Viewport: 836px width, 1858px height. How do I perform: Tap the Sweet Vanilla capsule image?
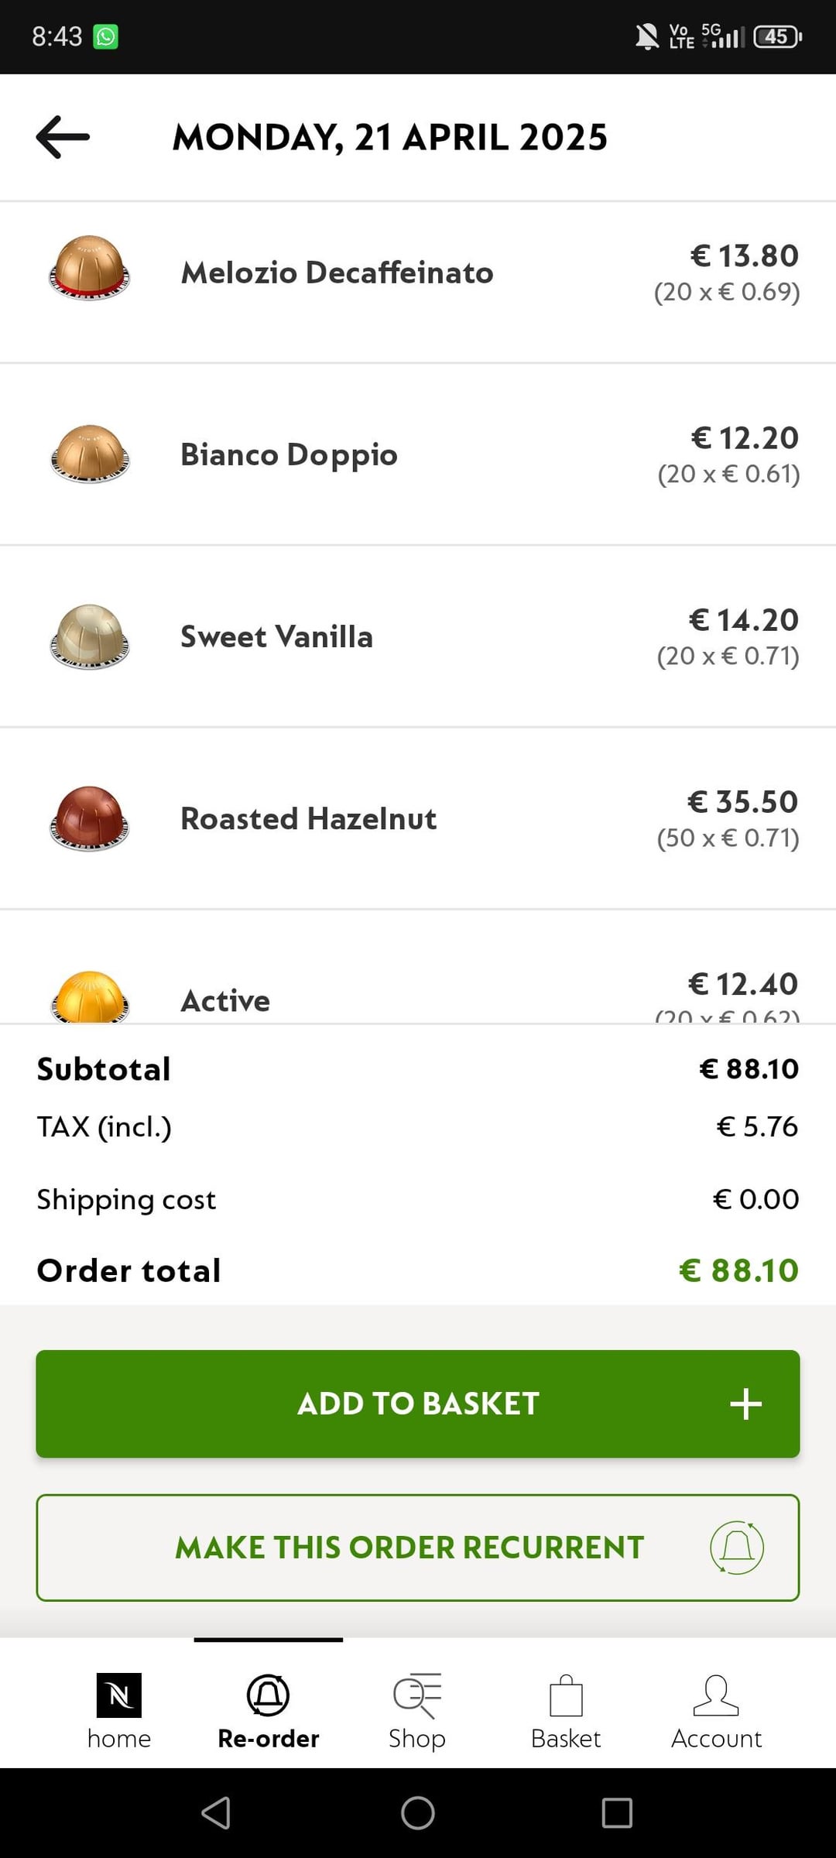point(89,636)
